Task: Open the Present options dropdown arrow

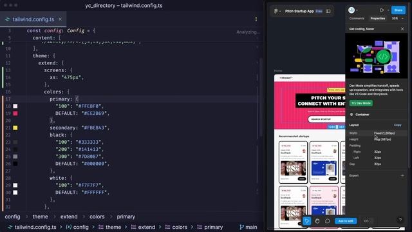Action: [x=388, y=10]
